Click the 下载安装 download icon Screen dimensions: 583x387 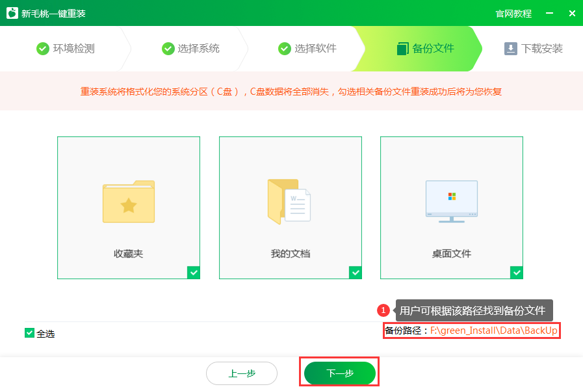pyautogui.click(x=511, y=49)
